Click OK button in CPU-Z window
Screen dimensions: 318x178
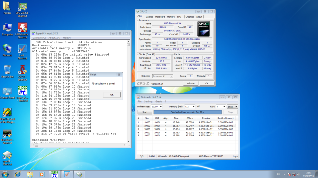tap(207, 83)
